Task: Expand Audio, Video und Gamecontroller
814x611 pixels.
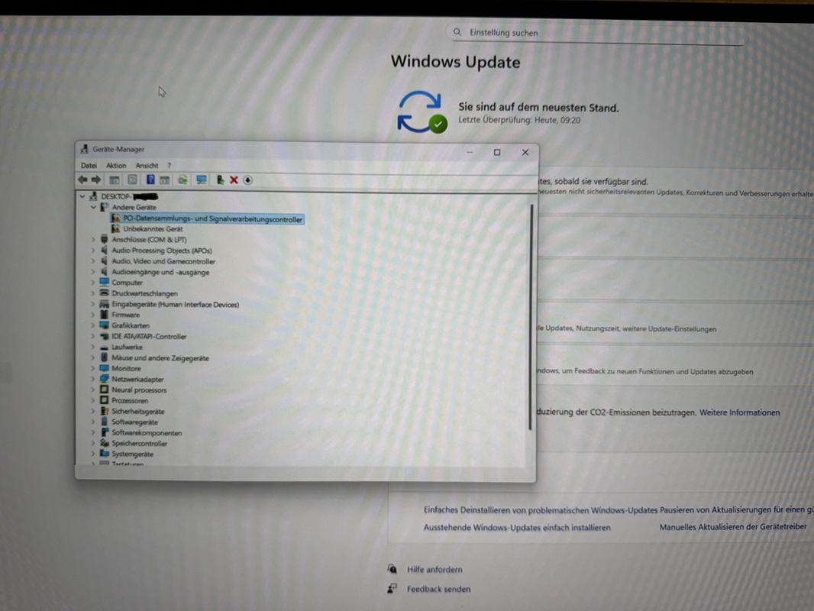Action: click(93, 261)
